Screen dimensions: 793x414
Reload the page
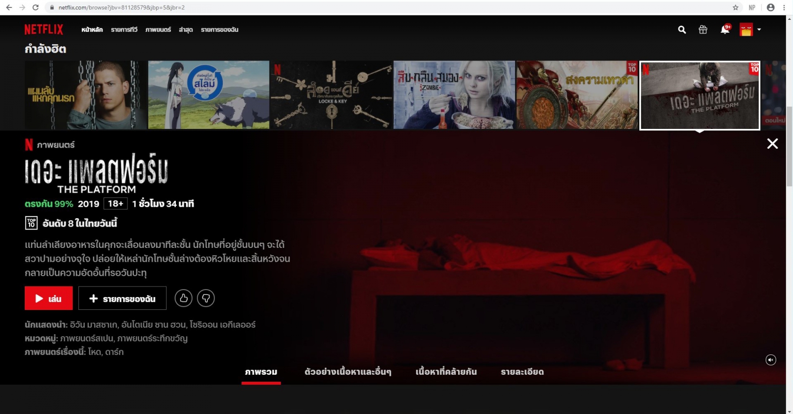click(x=36, y=7)
